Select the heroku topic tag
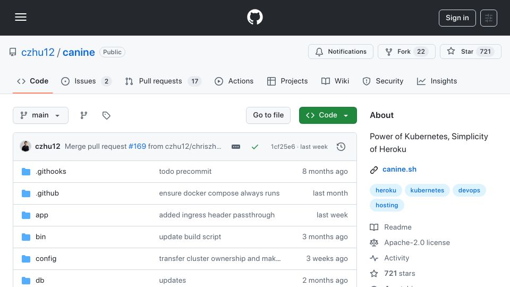The image size is (510, 287). tap(386, 190)
